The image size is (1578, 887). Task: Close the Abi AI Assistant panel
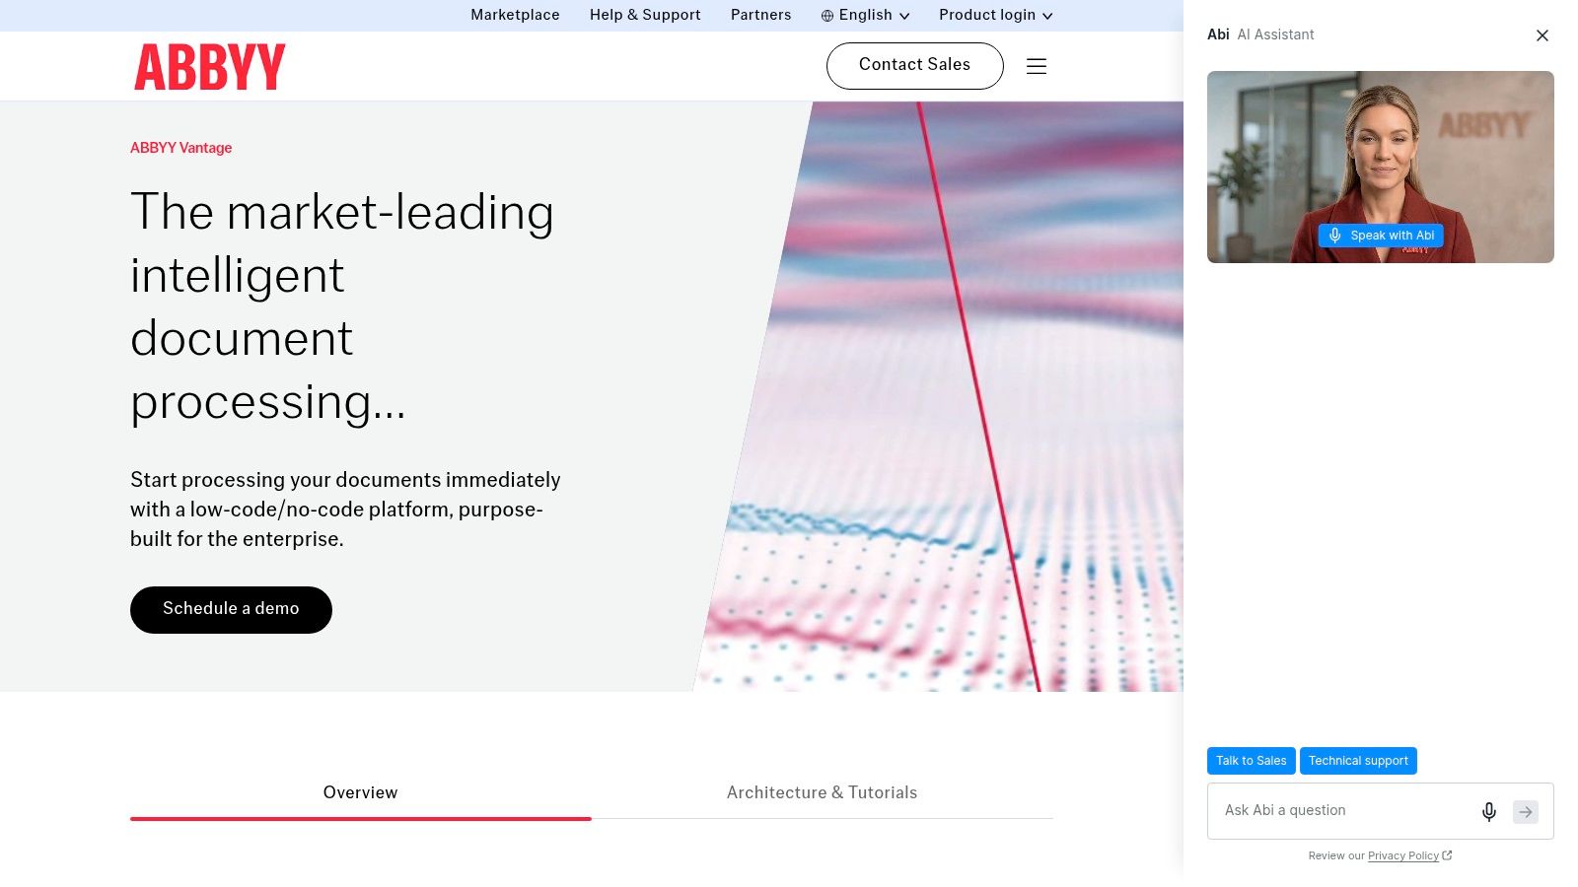1542,35
